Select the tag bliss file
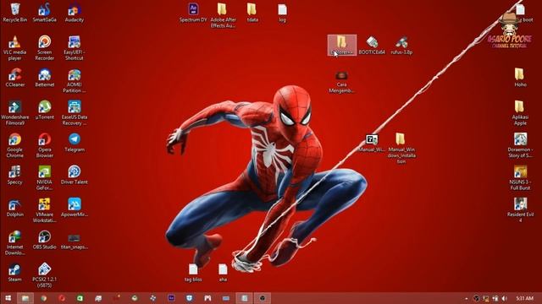 (193, 272)
